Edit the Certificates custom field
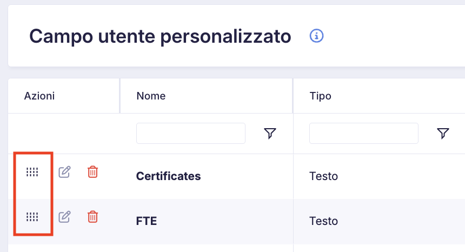This screenshot has height=252, width=465. 64,172
